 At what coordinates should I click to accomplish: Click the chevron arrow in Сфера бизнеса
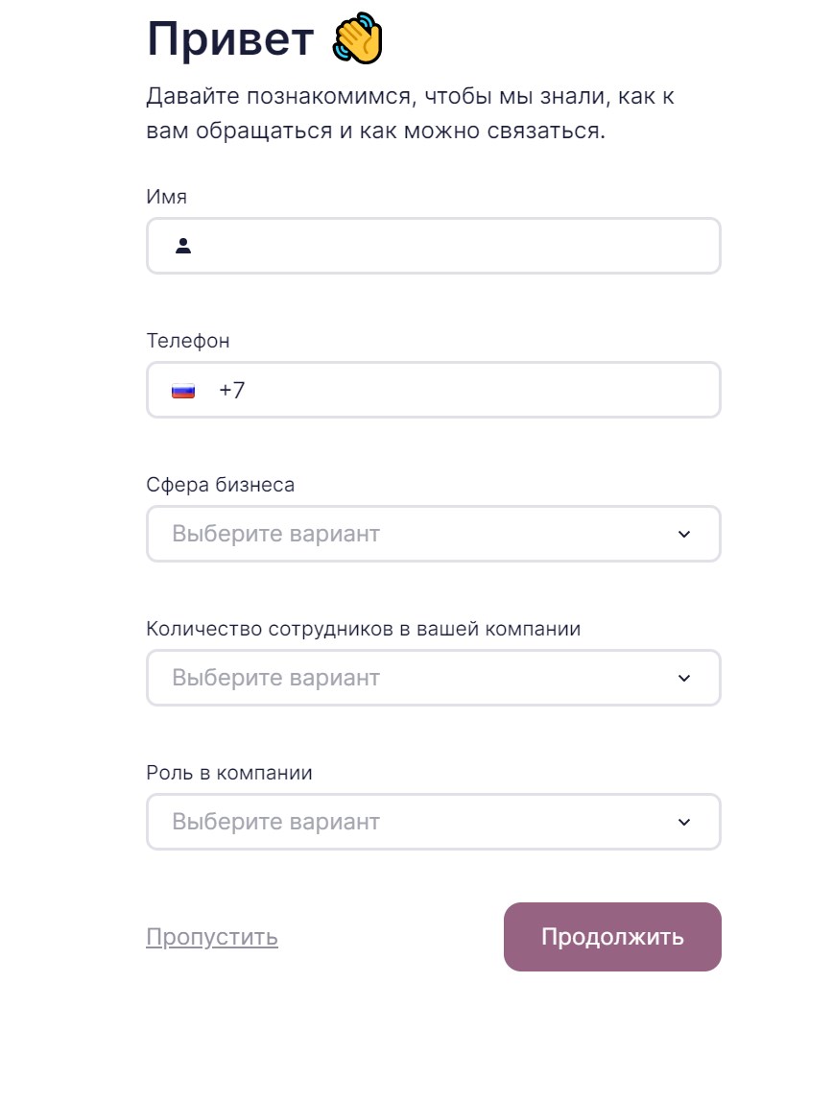coord(684,535)
